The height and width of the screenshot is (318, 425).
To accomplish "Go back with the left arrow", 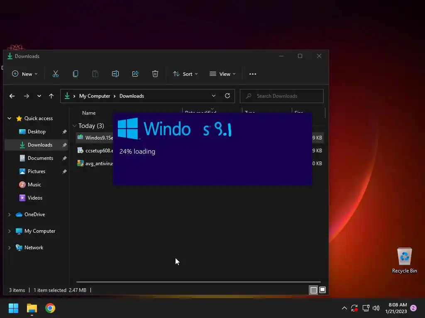I will [x=12, y=96].
